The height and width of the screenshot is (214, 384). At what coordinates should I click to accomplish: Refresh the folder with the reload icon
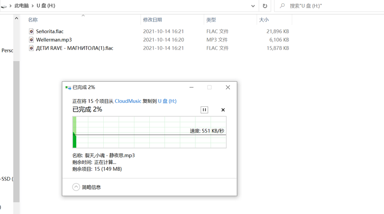pyautogui.click(x=265, y=6)
